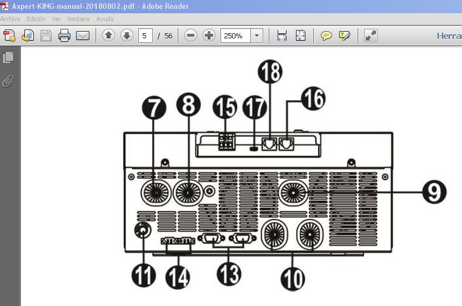462x306 pixels.
Task: Add a sticky note comment
Action: pyautogui.click(x=326, y=36)
